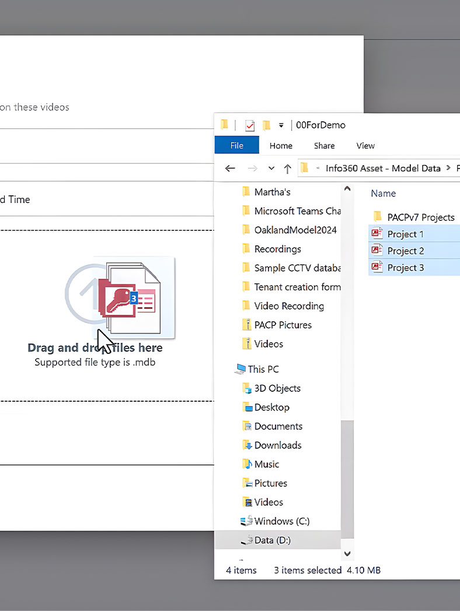
Task: Click the filmstrip Videos folder icon under This PC
Action: [247, 502]
